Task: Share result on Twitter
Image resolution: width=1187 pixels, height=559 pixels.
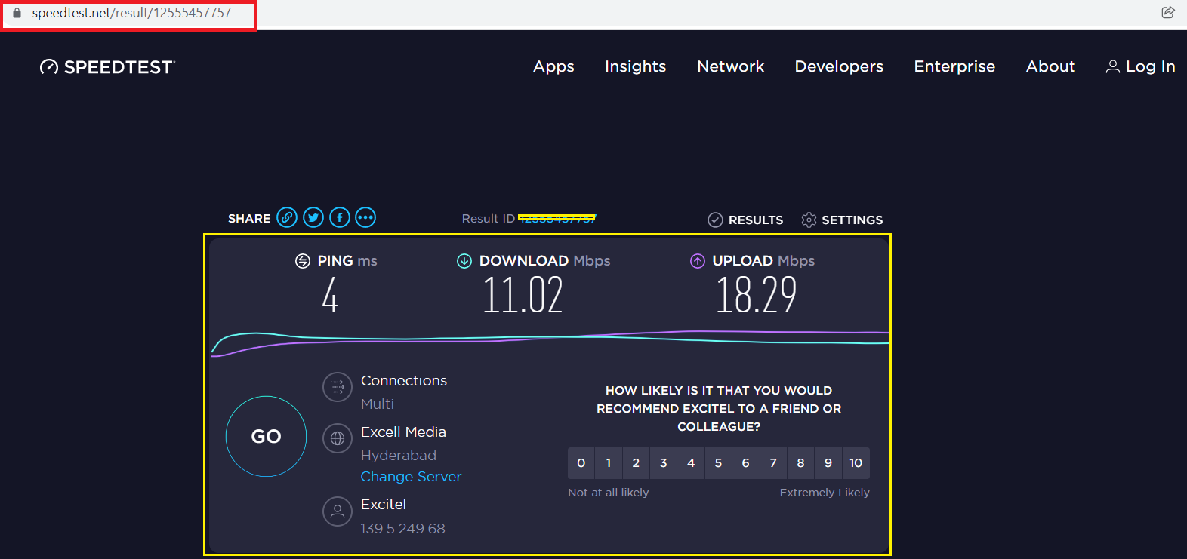Action: 313,218
